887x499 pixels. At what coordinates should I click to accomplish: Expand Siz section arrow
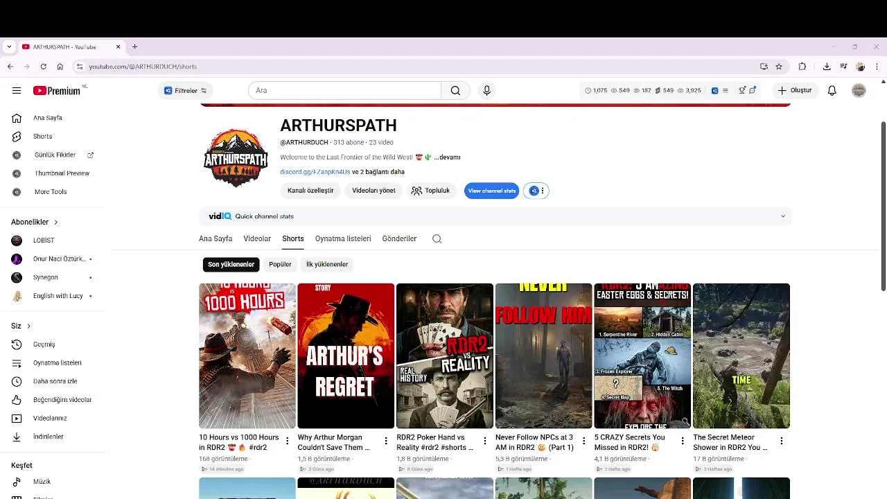pos(28,326)
